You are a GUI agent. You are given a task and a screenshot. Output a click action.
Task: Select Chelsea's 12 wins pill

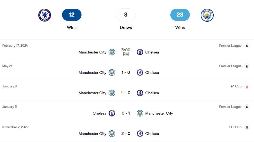point(71,15)
